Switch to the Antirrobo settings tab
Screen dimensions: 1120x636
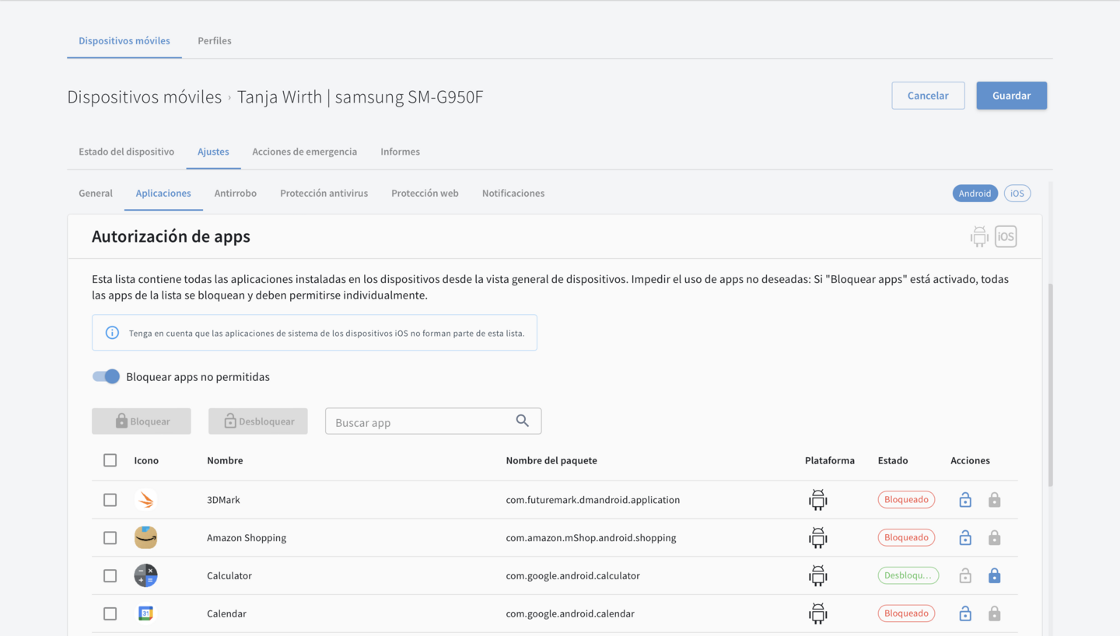235,193
